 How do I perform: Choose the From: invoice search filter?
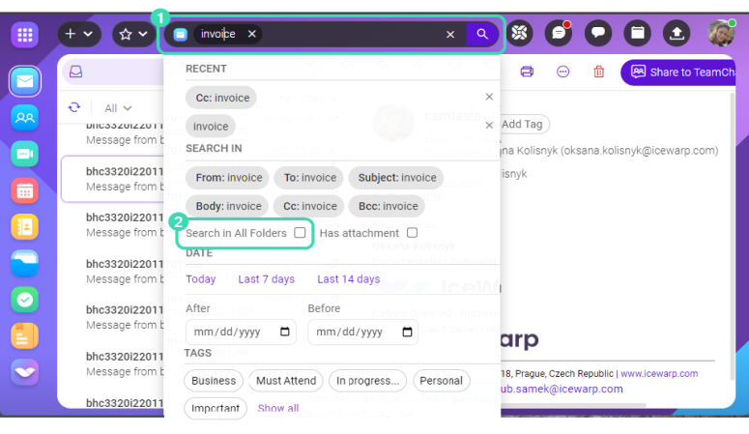coord(228,178)
